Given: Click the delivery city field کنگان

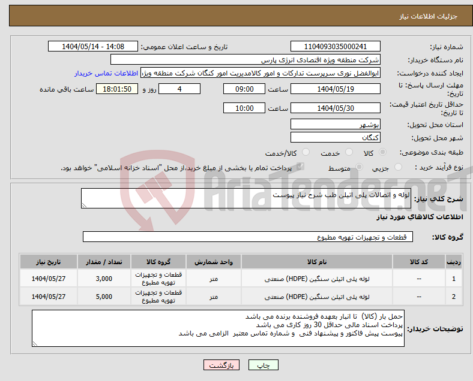Looking at the screenshot, I should pos(335,137).
